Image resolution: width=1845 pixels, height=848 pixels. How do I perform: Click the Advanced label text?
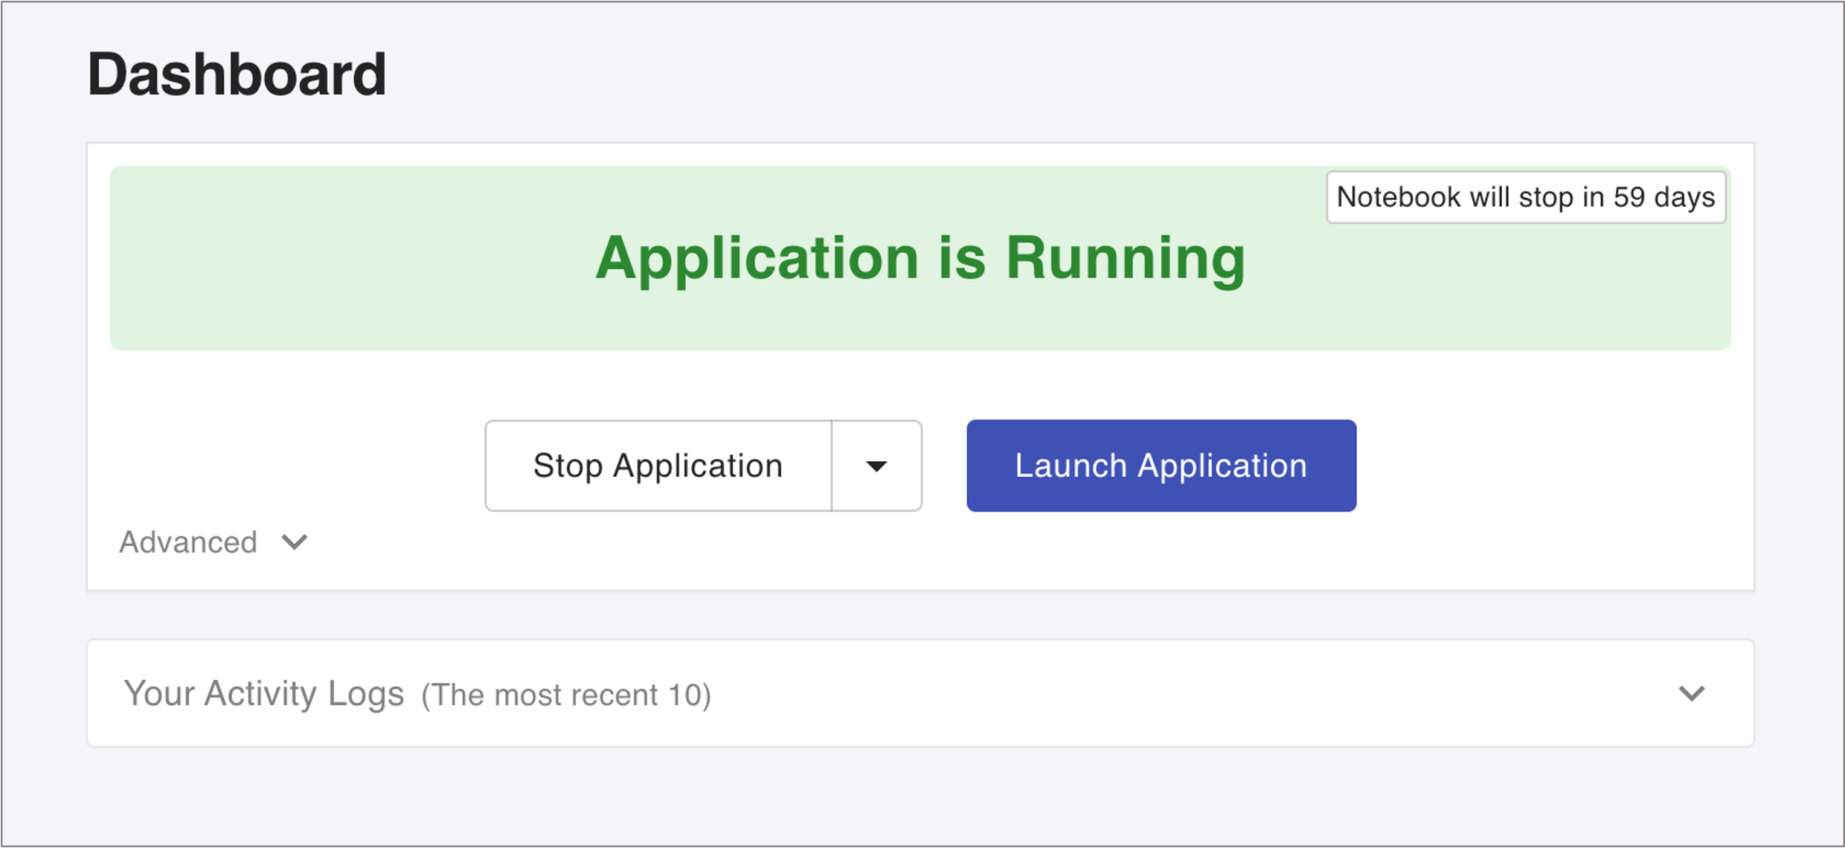188,542
